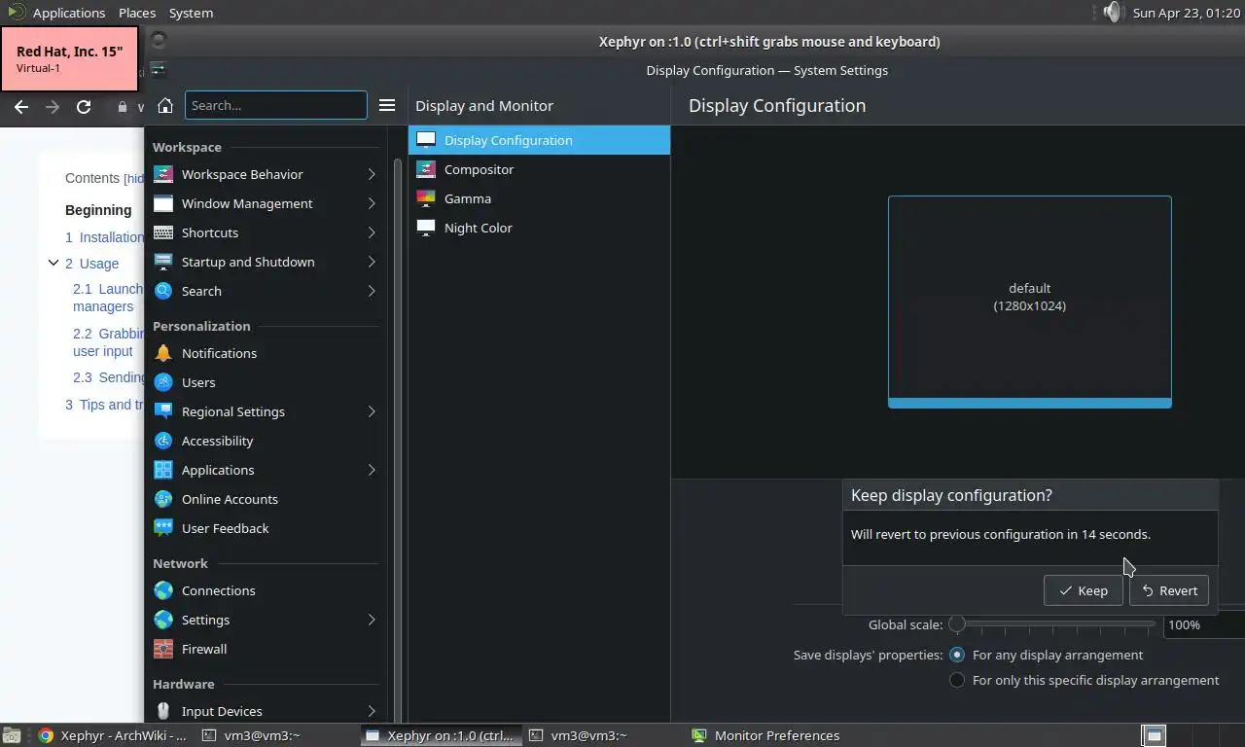Click the clock date in top panel

pos(1187,13)
